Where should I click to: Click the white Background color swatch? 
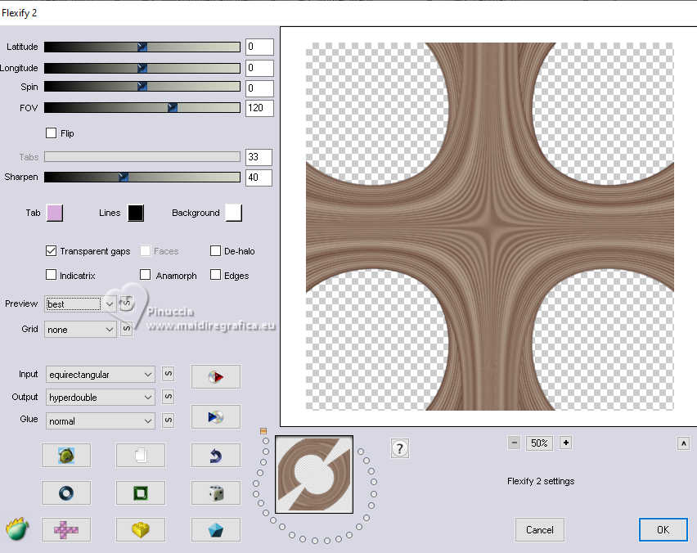(x=234, y=213)
